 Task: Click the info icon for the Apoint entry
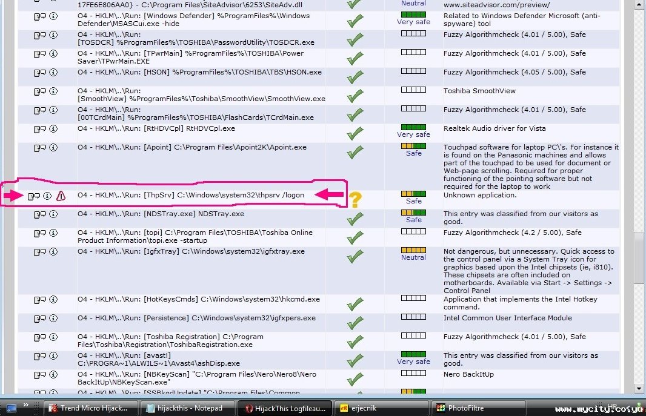53,148
